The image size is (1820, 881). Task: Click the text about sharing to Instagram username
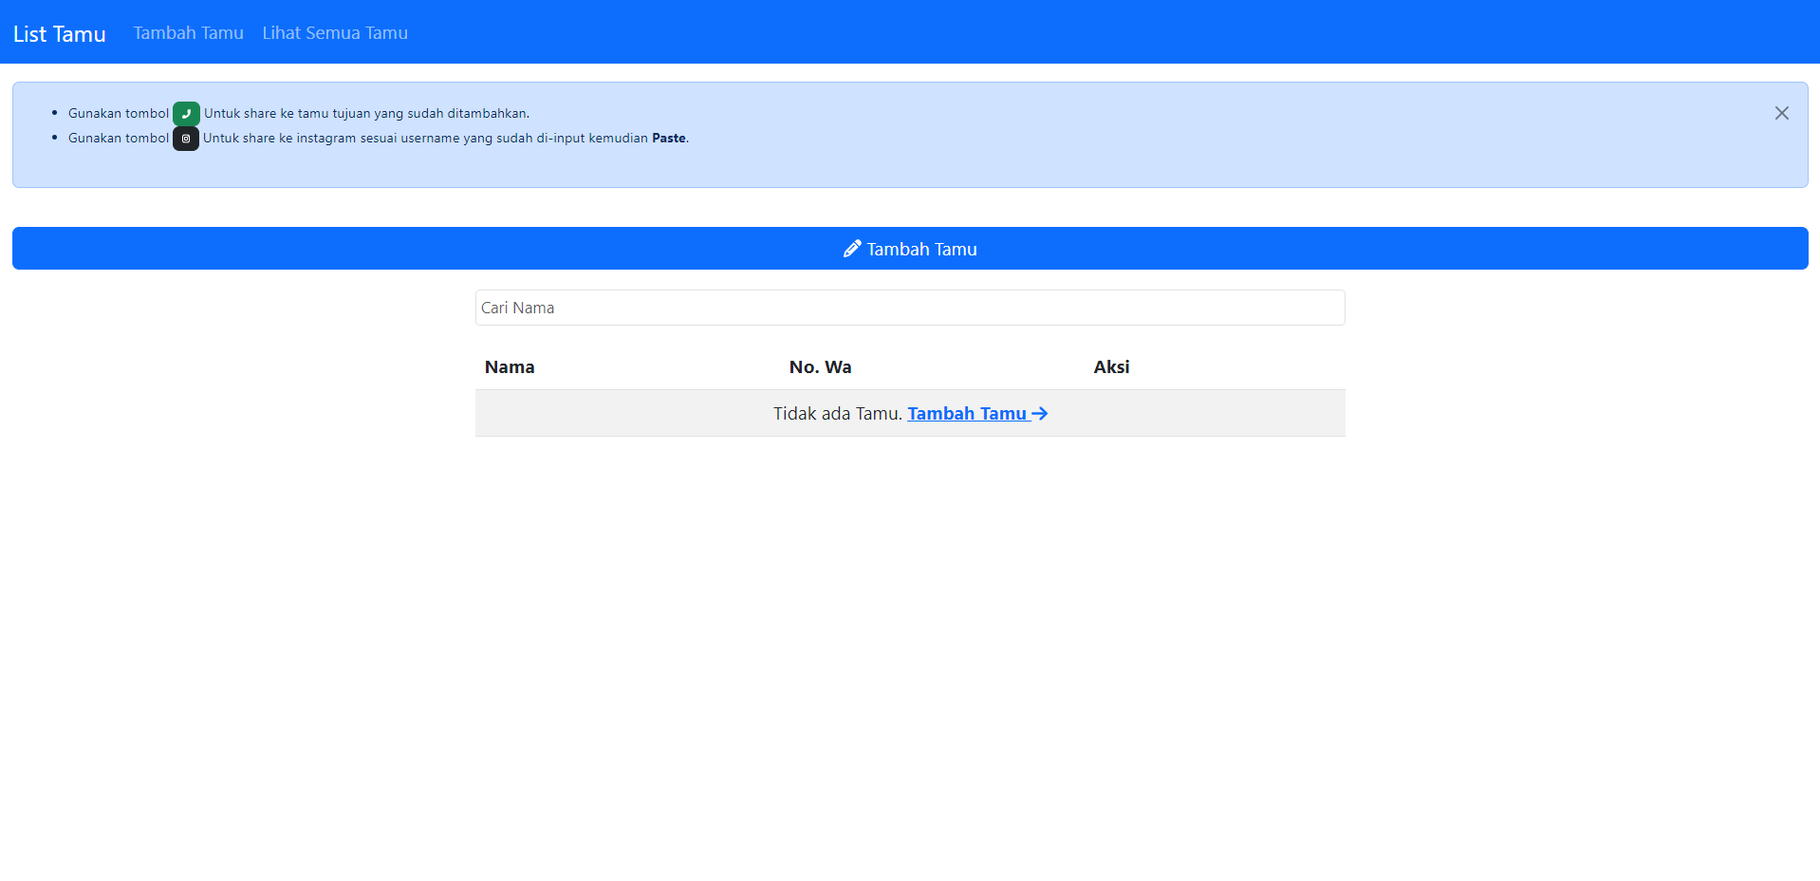425,139
